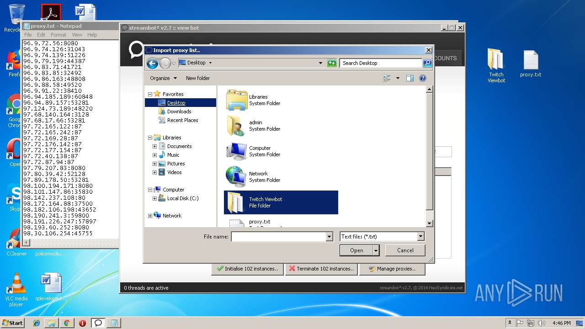Collapse the Favorites tree section
The width and height of the screenshot is (585, 329).
pos(150,94)
